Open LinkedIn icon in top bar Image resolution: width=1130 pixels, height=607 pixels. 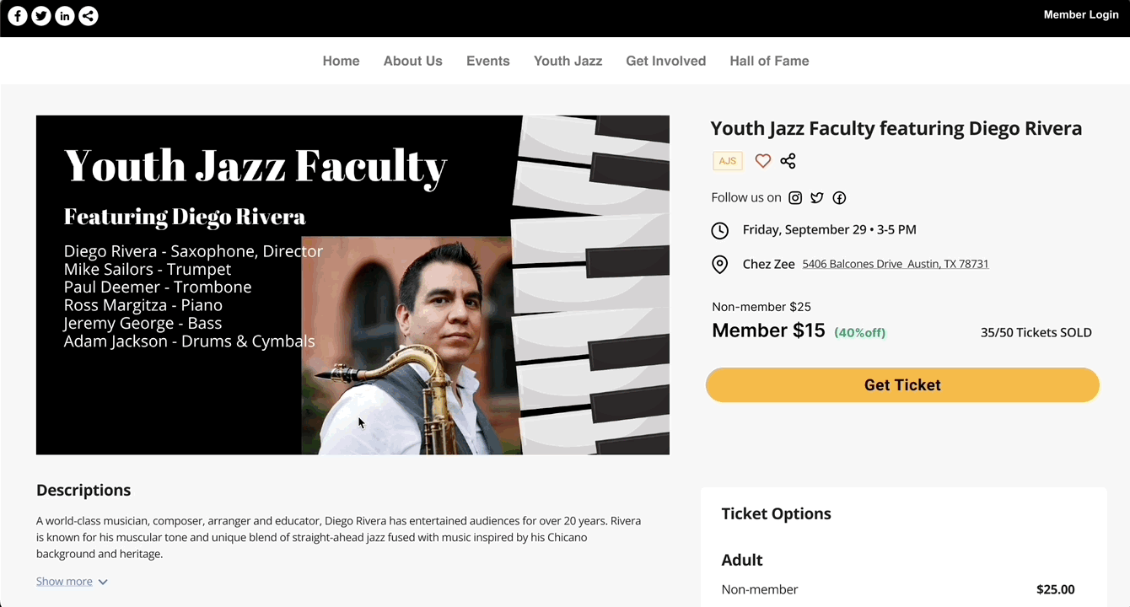[65, 15]
